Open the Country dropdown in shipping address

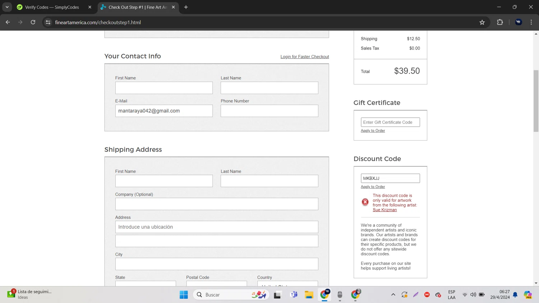(x=287, y=284)
